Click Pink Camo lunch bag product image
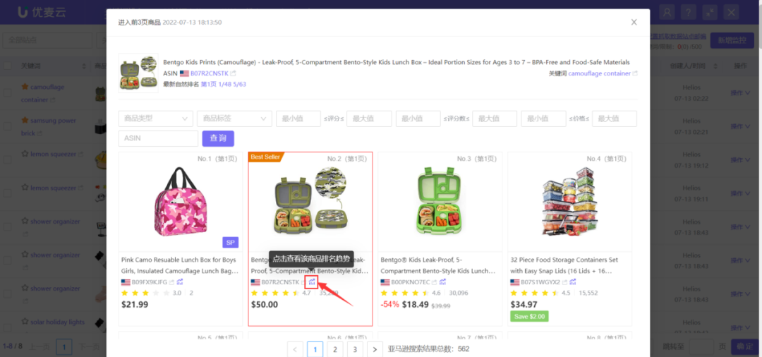 [x=181, y=202]
